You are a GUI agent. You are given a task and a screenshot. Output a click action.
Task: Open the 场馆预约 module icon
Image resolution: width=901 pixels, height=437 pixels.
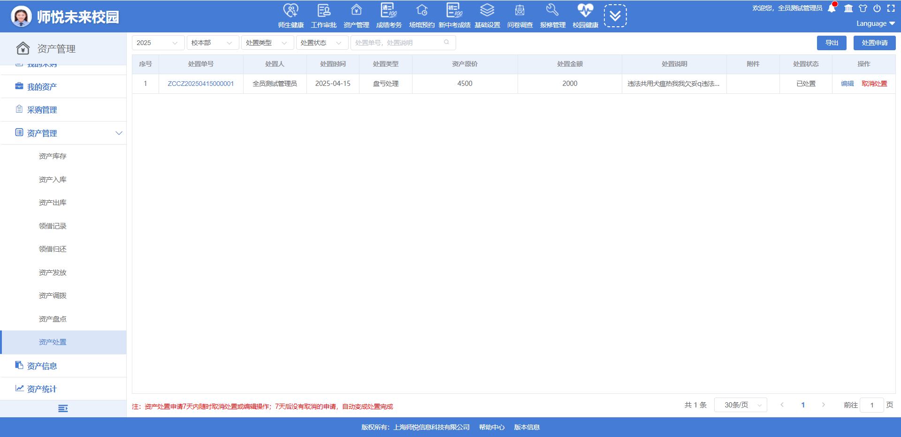[421, 11]
